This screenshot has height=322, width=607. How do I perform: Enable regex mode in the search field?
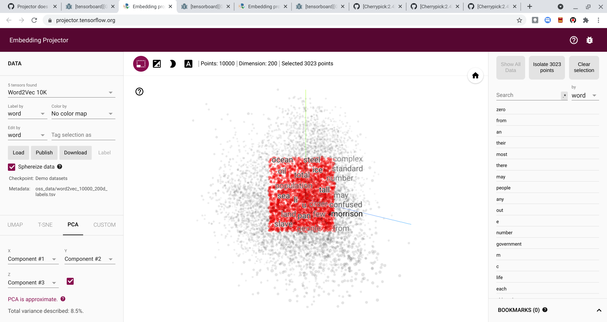pyautogui.click(x=564, y=96)
